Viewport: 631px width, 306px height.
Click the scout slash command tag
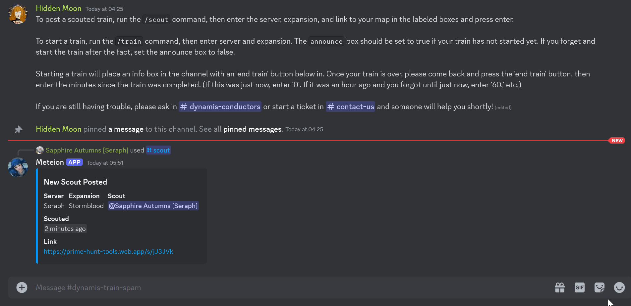pos(158,150)
